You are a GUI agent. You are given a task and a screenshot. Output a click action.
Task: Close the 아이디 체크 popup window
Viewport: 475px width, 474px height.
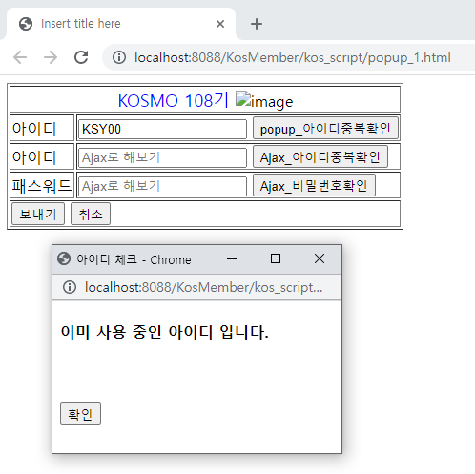click(x=320, y=258)
